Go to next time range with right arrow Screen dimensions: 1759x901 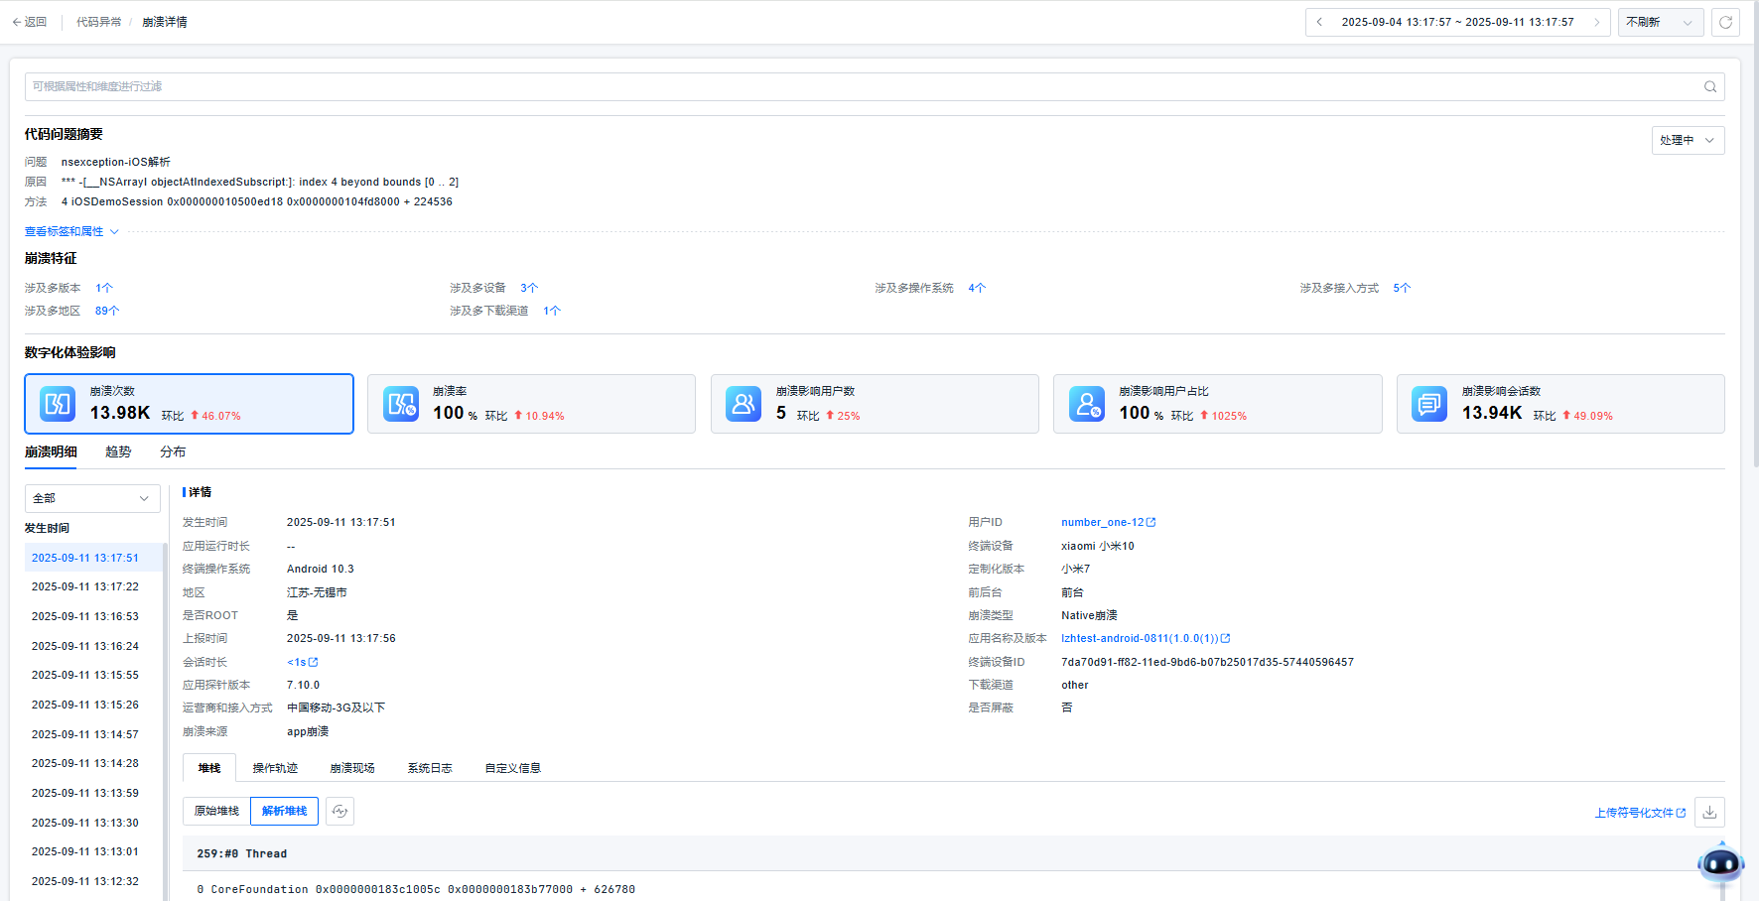pyautogui.click(x=1596, y=22)
